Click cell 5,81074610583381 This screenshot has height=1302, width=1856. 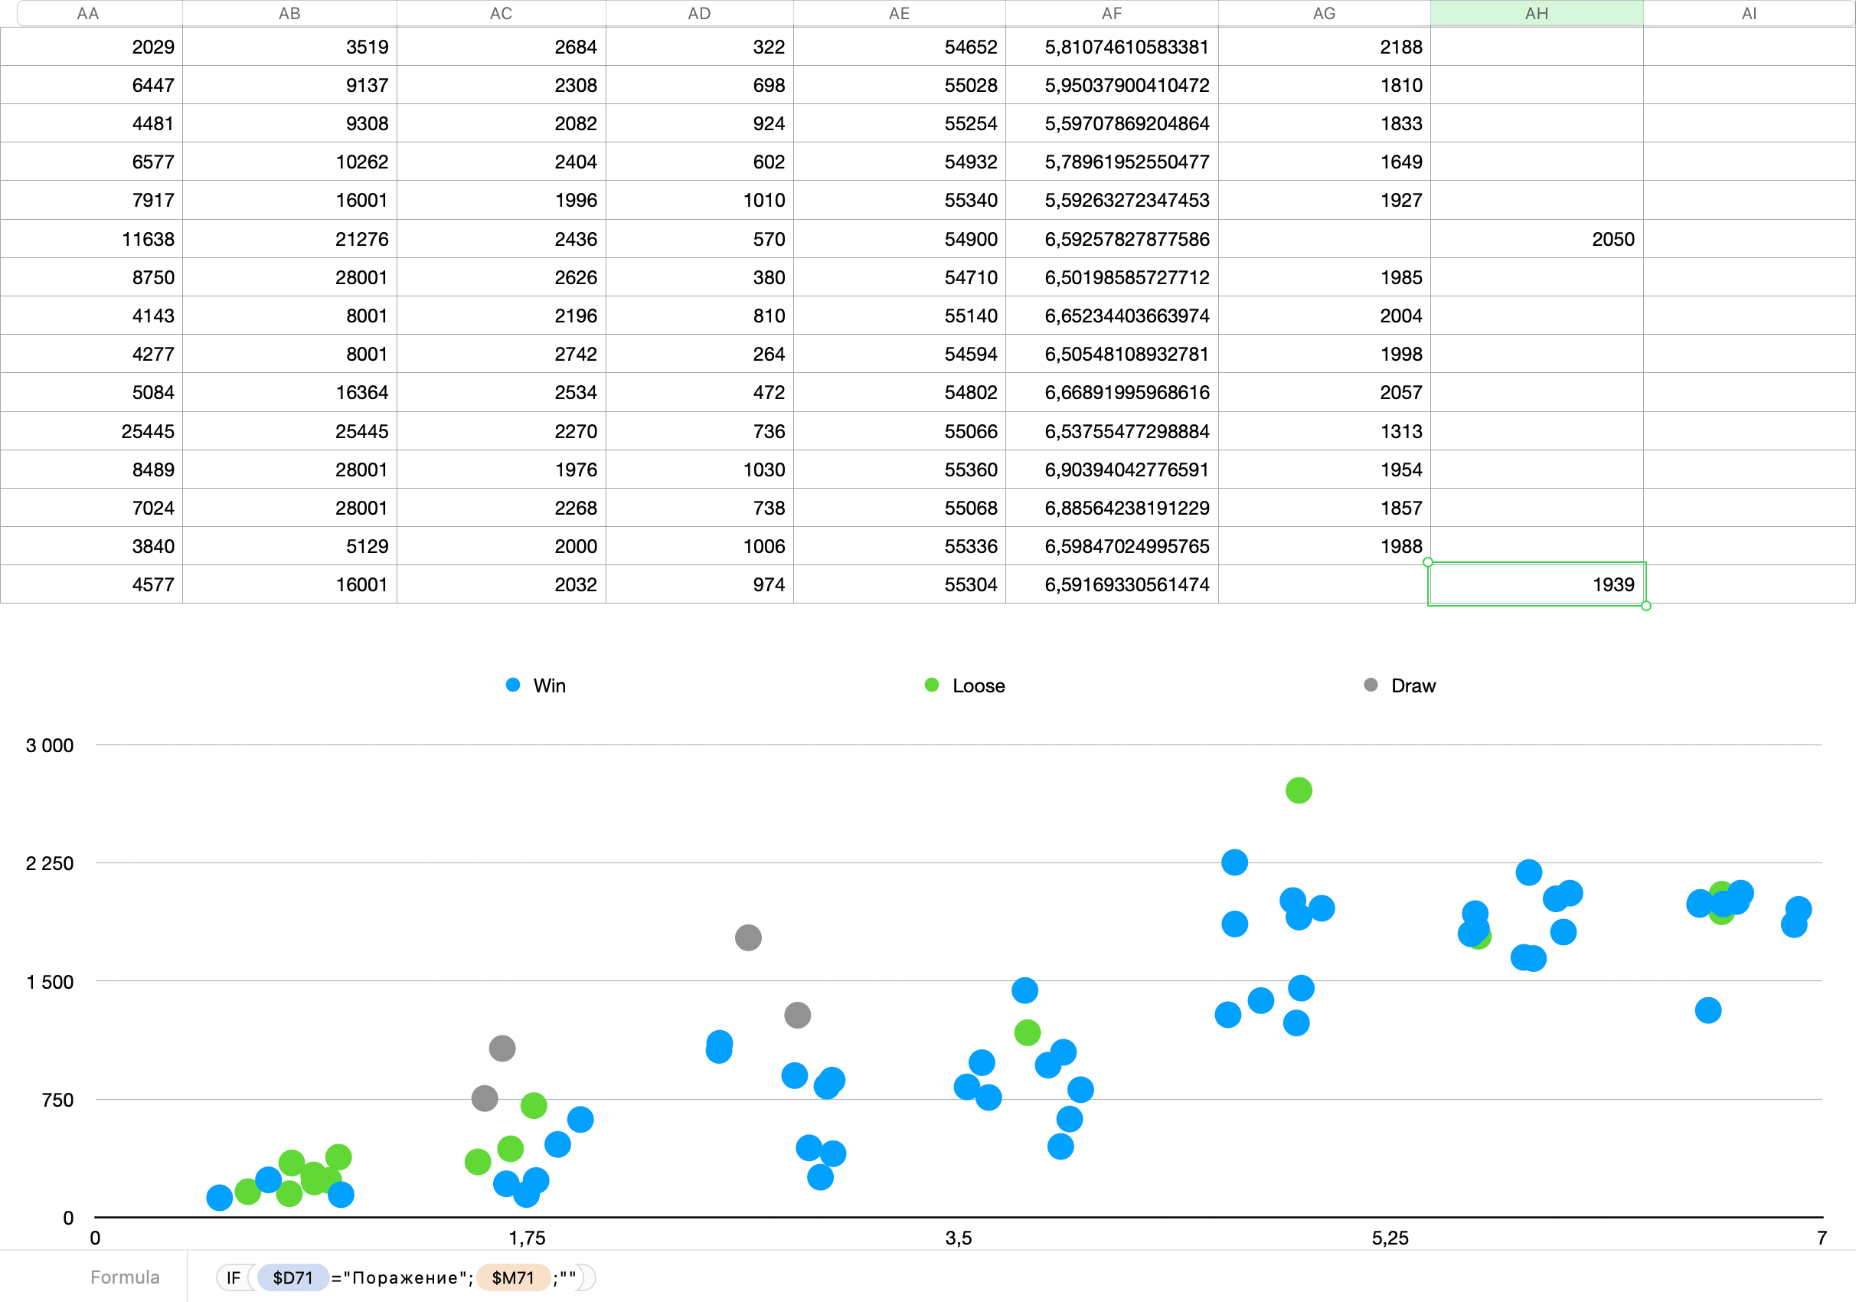(x=1113, y=46)
